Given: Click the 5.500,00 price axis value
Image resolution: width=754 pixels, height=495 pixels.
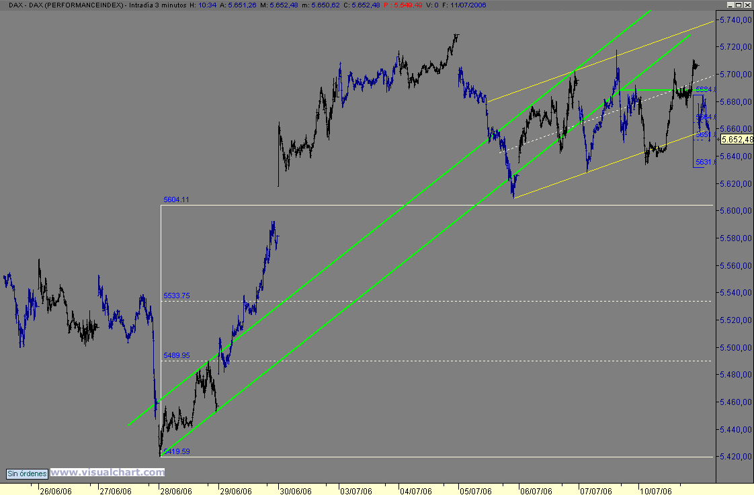Looking at the screenshot, I should point(735,347).
